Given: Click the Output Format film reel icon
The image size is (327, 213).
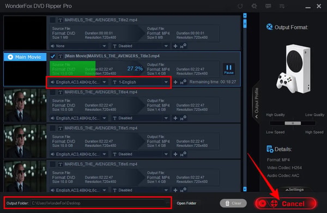Looking at the screenshot, I should 269,27.
